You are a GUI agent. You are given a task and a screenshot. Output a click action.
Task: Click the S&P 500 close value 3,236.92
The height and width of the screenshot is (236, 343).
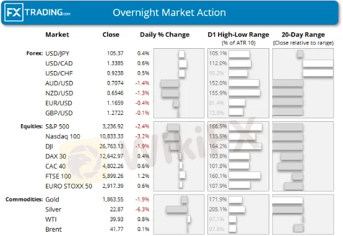pos(113,127)
